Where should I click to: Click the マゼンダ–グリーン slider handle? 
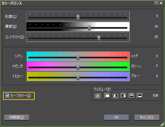tap(78, 67)
